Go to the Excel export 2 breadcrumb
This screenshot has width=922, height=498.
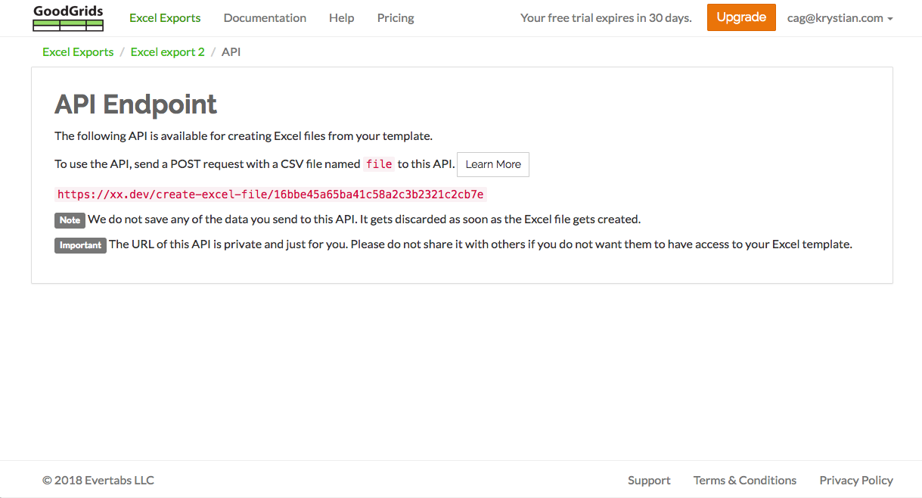click(168, 52)
